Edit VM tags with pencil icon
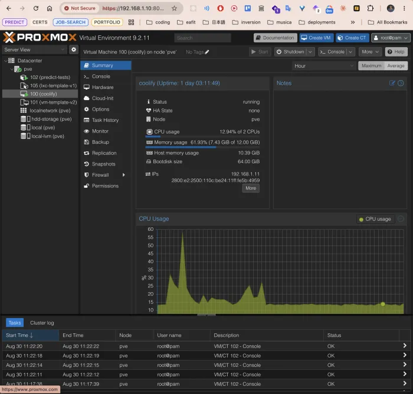 pyautogui.click(x=207, y=52)
